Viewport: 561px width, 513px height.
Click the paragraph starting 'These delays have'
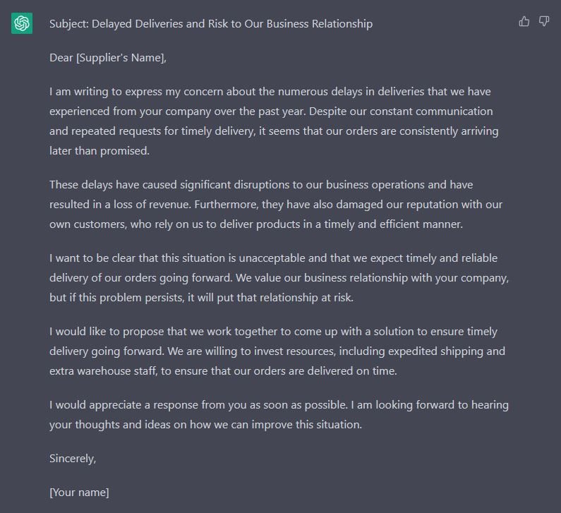pos(276,205)
